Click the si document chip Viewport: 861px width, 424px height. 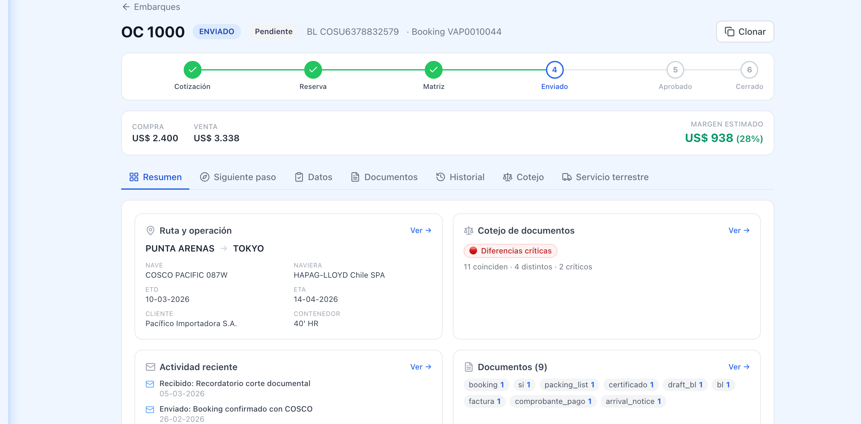point(524,385)
